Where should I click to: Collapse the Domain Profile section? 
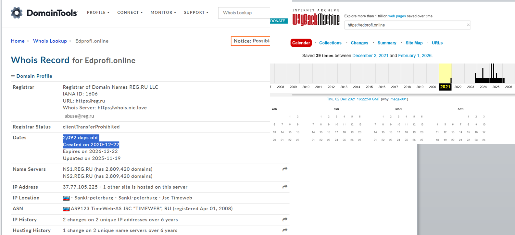coord(31,76)
